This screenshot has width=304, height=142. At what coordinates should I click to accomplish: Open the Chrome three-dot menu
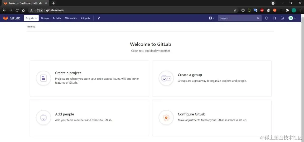click(x=300, y=10)
